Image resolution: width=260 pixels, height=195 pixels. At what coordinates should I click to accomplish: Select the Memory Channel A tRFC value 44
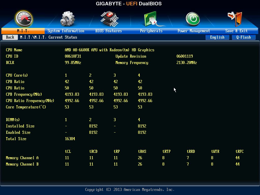[237, 158]
